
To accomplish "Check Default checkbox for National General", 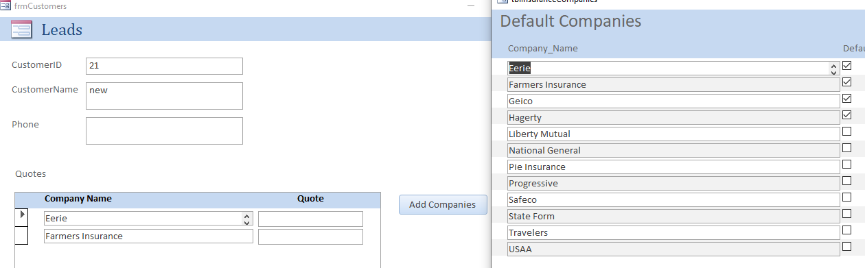I will pos(846,148).
